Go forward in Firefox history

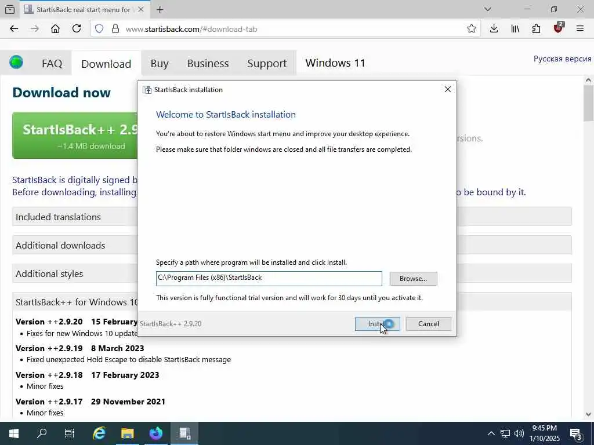click(x=34, y=29)
